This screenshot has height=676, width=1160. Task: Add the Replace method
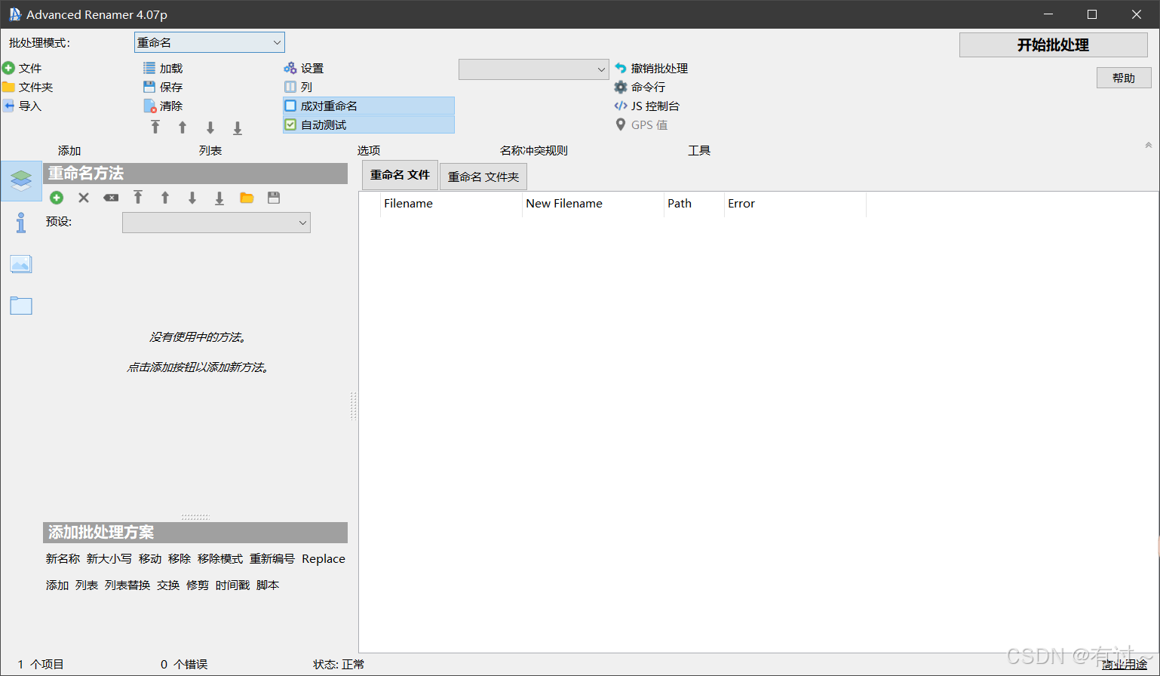[x=324, y=559]
